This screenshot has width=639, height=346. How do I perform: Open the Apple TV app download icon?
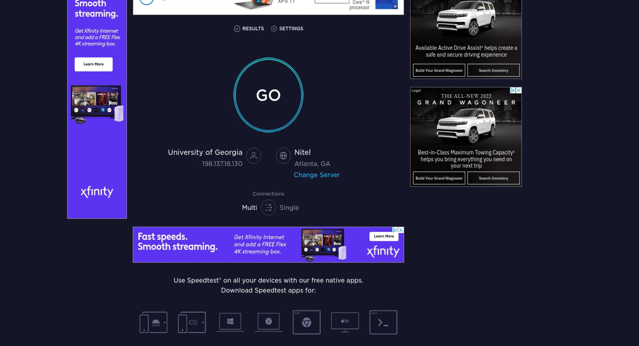coord(345,322)
